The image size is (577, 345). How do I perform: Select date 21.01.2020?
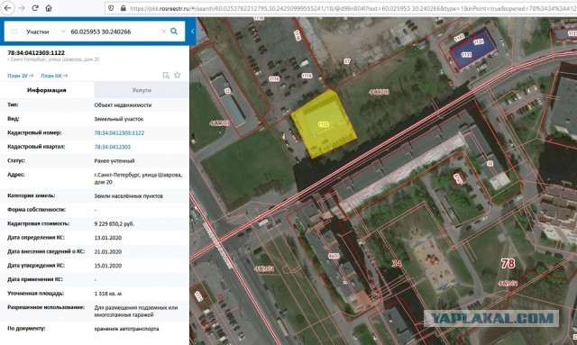108,251
